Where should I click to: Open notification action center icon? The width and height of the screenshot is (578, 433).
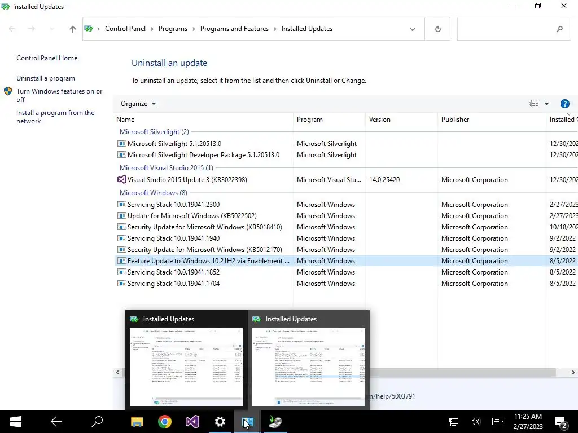tap(562, 422)
